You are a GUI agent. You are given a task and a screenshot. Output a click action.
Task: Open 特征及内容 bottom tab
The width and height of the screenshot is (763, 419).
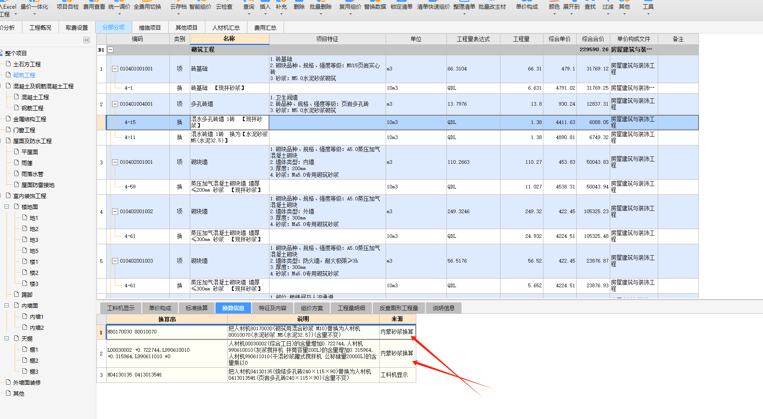coord(273,308)
